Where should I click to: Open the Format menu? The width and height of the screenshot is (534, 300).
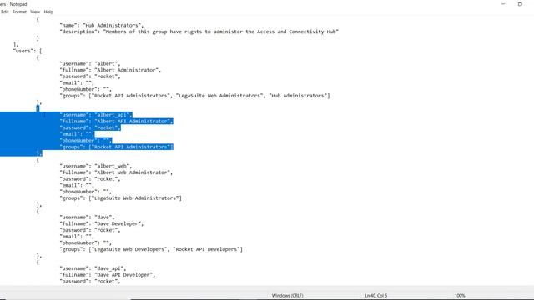point(19,12)
